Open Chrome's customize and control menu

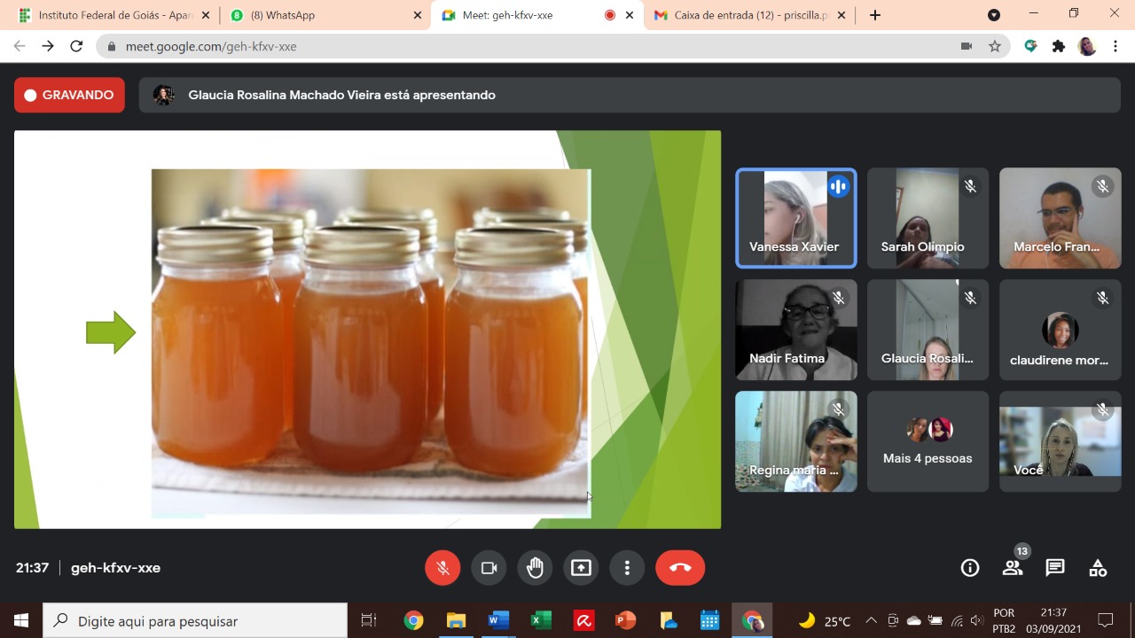[1115, 46]
